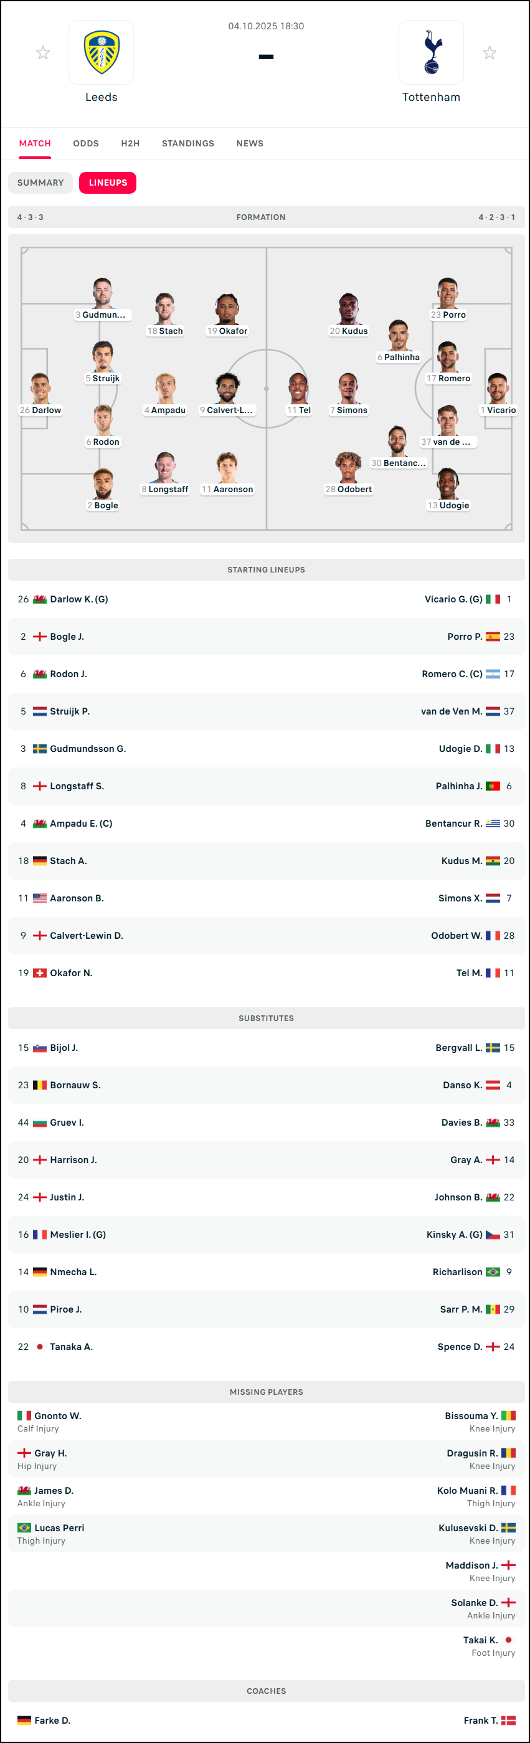Click missing player Maddison J.
The width and height of the screenshot is (530, 1743).
pyautogui.click(x=471, y=1565)
